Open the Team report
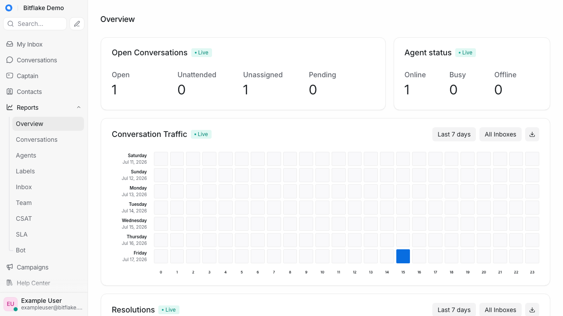This screenshot has height=316, width=563. tap(48, 203)
